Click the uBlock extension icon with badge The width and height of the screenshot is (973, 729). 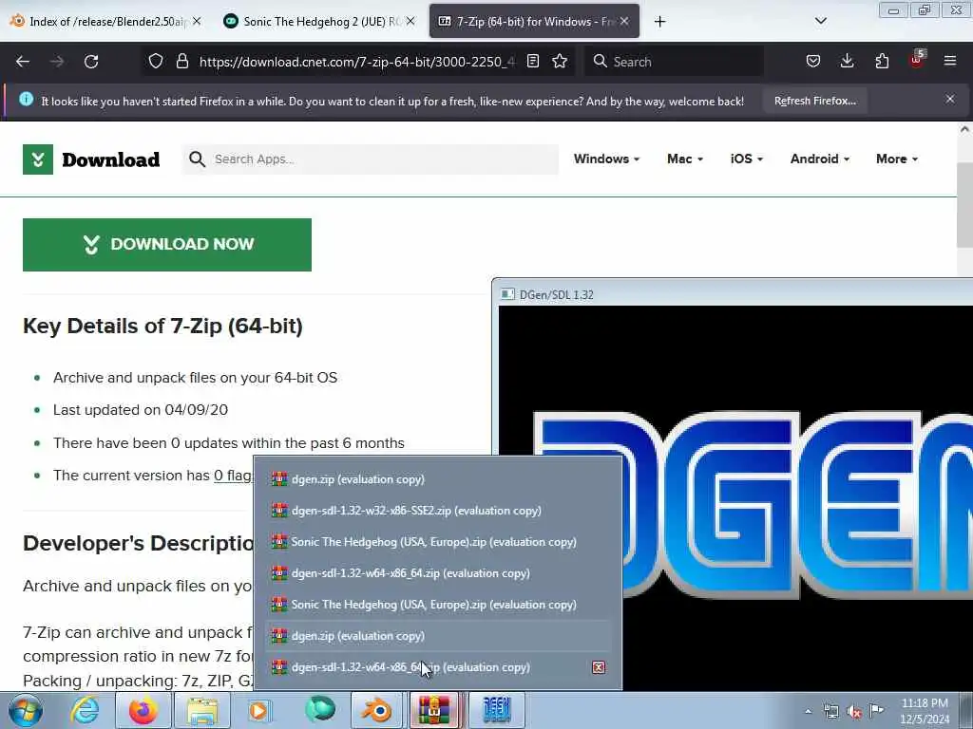[917, 60]
